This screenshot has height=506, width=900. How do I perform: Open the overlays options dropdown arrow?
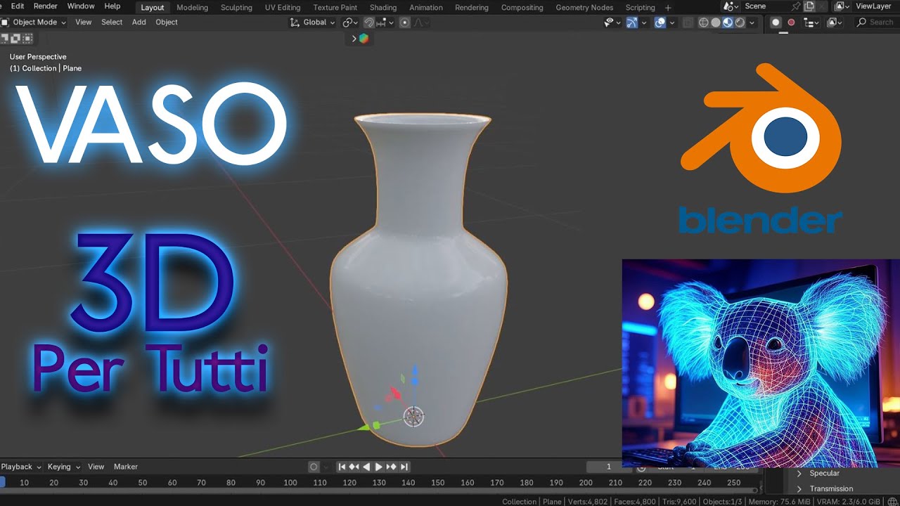click(671, 22)
